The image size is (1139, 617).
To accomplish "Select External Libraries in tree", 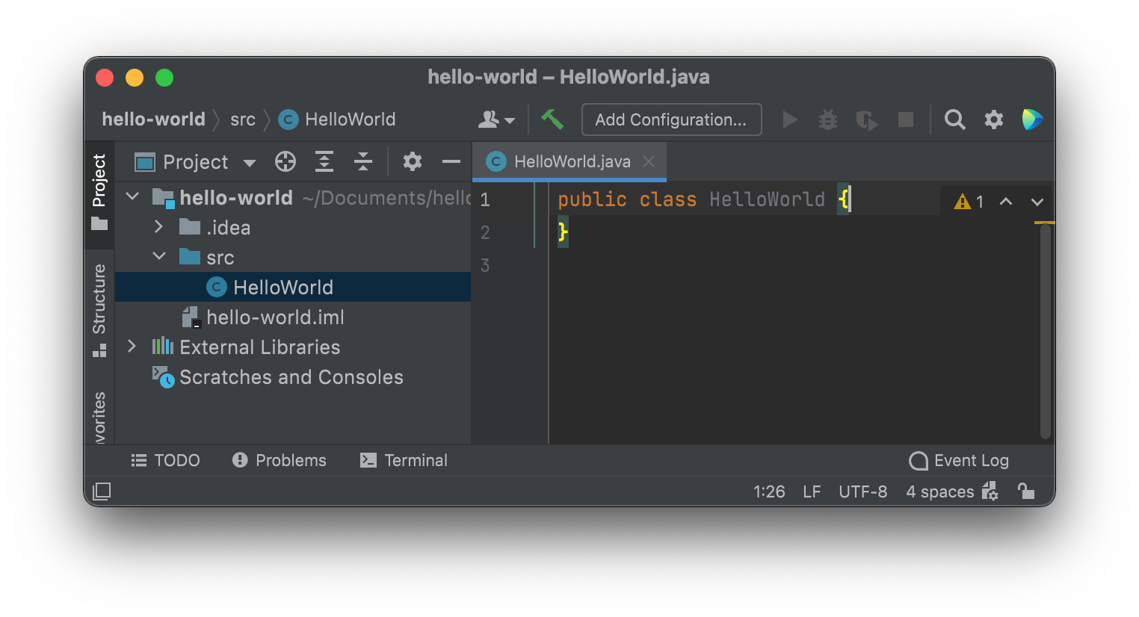I will coord(293,347).
